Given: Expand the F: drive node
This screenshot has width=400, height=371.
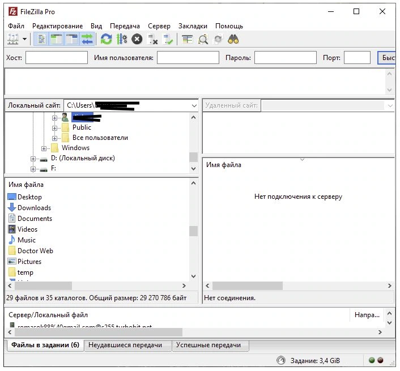Looking at the screenshot, I should coord(33,169).
